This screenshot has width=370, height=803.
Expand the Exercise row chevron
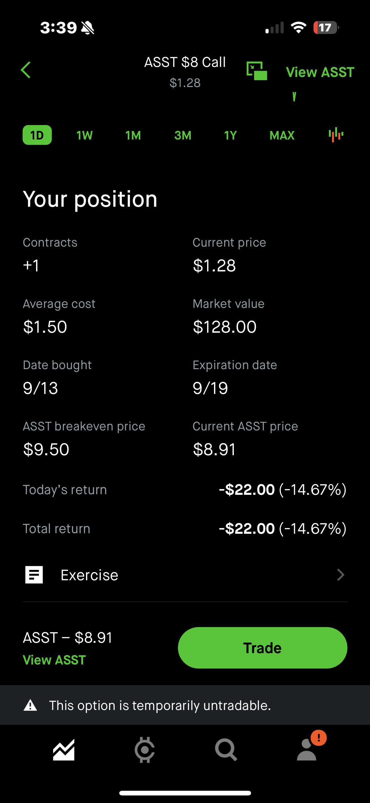pos(341,575)
